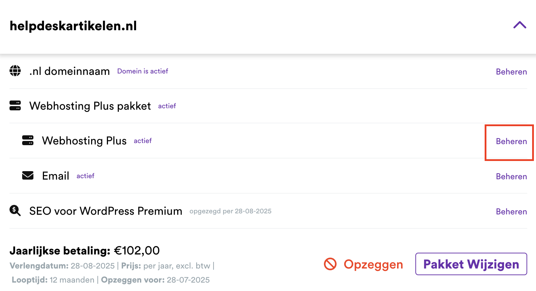The width and height of the screenshot is (536, 291).
Task: Click the envelope icon beside Email
Action: pos(28,175)
